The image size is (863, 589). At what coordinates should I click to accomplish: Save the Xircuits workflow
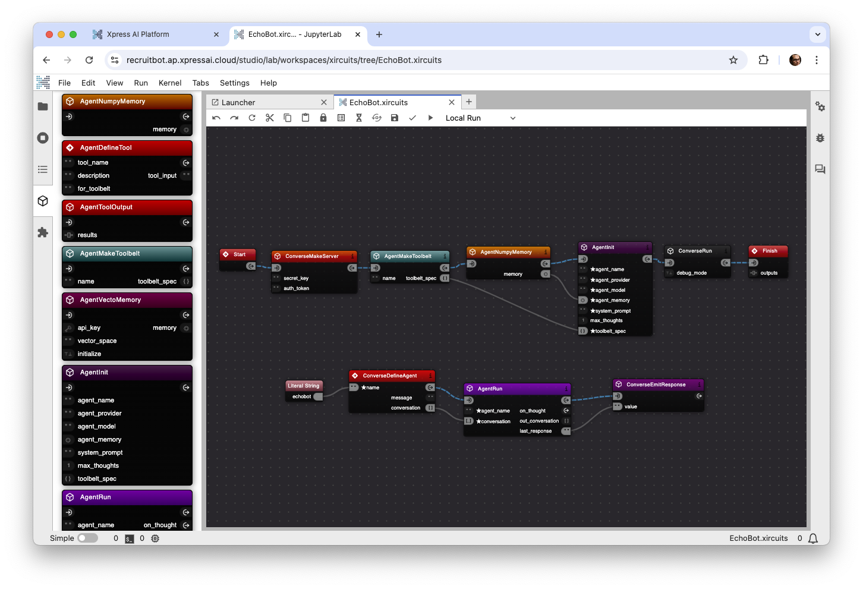[395, 118]
